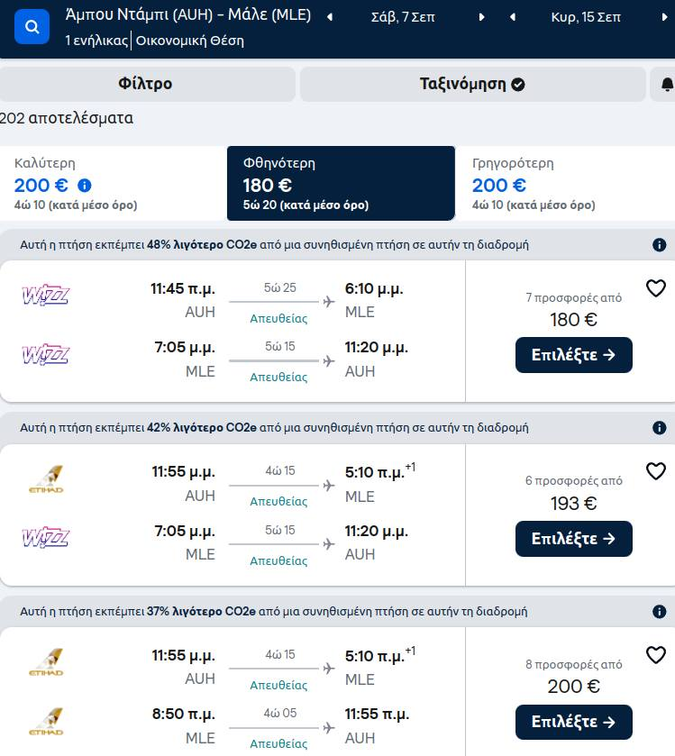Click the blue search magnifier icon
This screenshot has width=675, height=756.
coord(32,27)
